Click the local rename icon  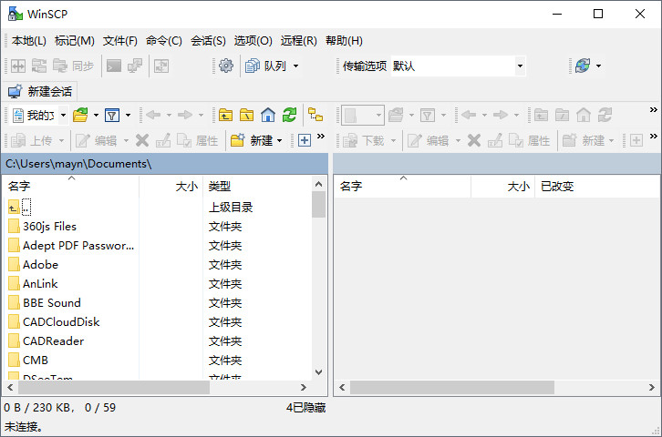click(x=163, y=140)
